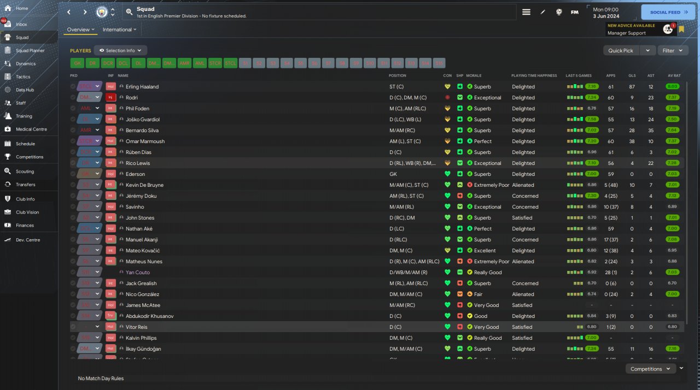The width and height of the screenshot is (700, 390).
Task: Open the SOCIAL FEED panel
Action: (668, 12)
